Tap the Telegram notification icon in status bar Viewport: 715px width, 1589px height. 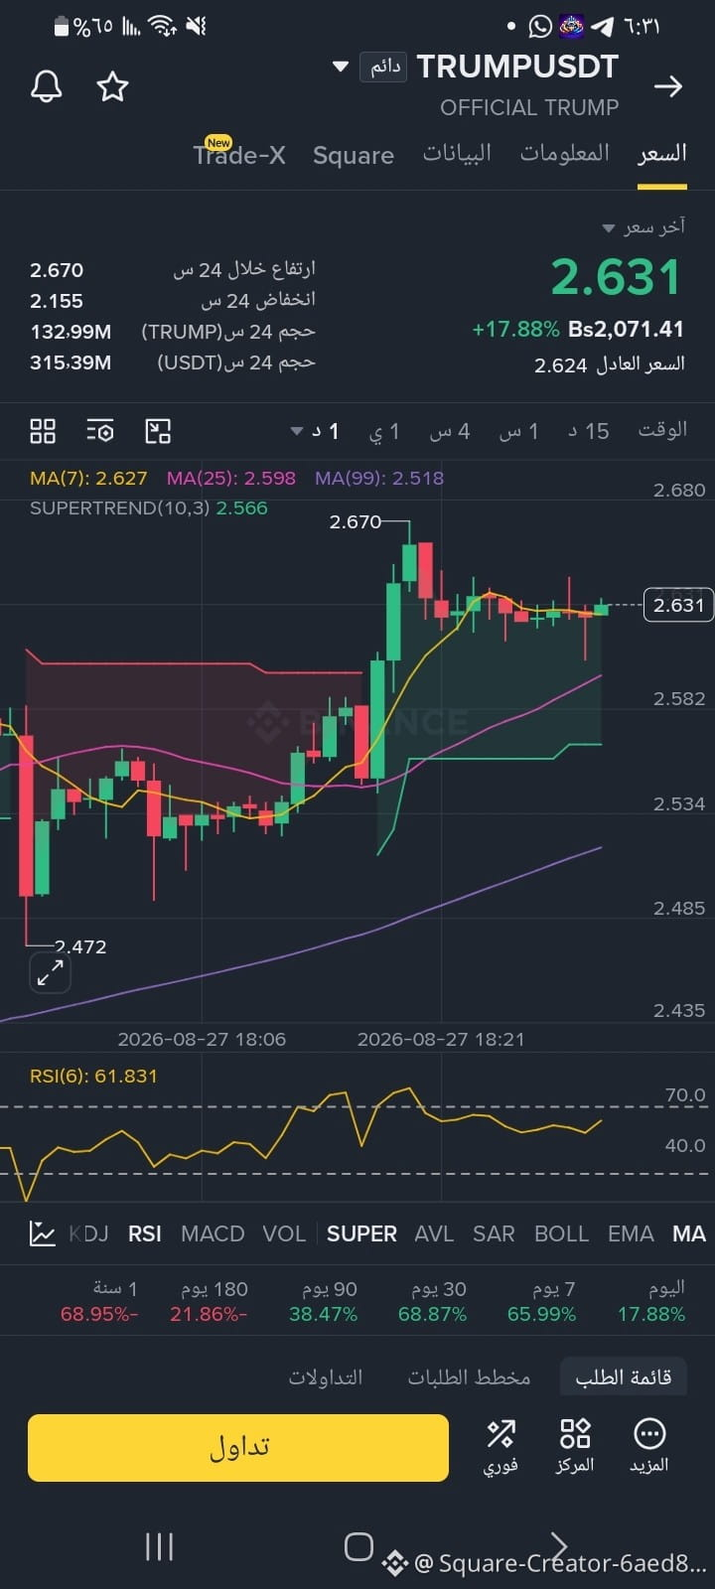click(602, 26)
